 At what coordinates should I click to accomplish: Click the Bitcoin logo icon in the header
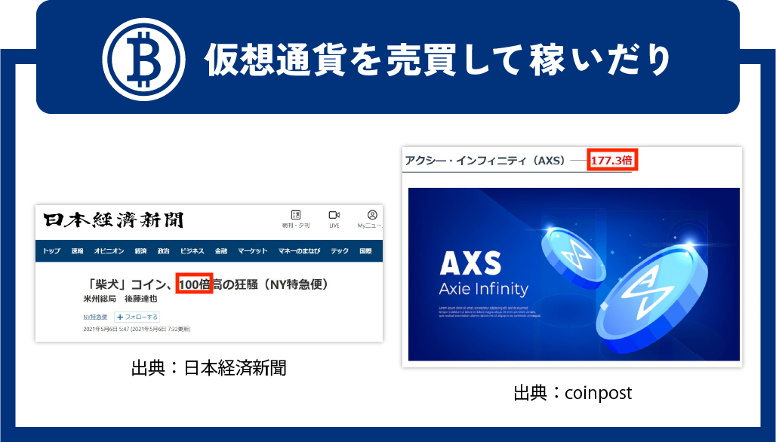[143, 60]
